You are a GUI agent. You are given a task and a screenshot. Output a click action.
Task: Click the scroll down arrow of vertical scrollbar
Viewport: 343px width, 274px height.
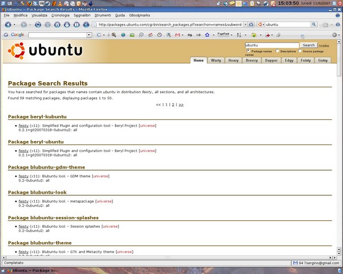pos(339,253)
